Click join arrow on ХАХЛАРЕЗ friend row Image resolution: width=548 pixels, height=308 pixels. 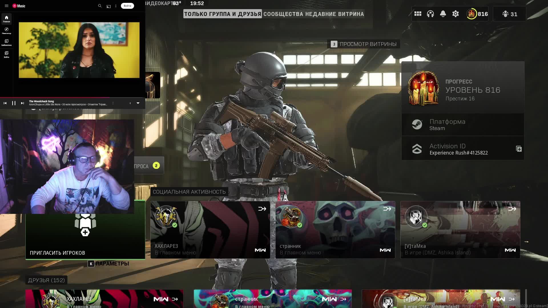click(175, 299)
